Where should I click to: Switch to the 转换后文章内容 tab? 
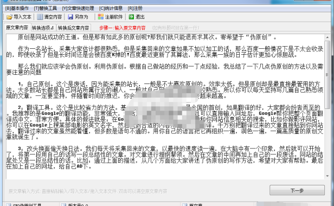pyautogui.click(x=74, y=28)
